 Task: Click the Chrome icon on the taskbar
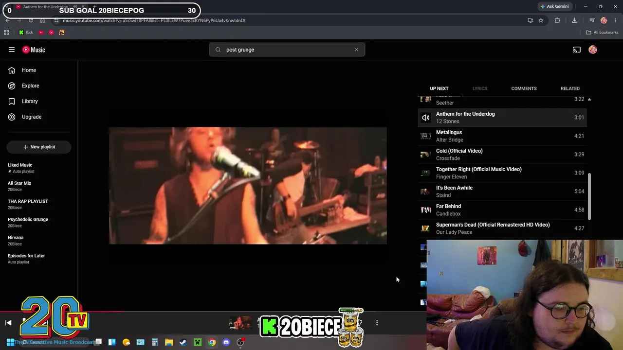tap(212, 342)
